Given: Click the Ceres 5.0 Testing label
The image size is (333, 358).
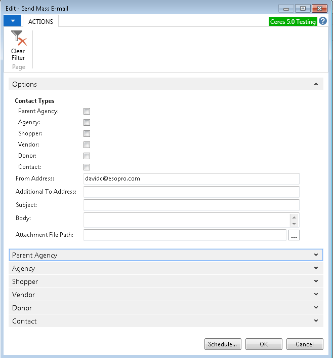Looking at the screenshot, I should click(x=293, y=22).
